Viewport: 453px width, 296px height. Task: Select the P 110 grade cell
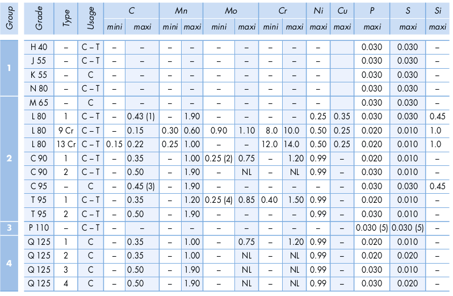click(39, 228)
